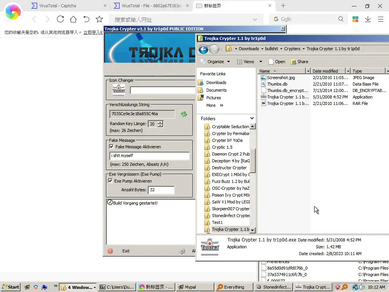The height and width of the screenshot is (292, 389).
Task: Regenerate encryption key with green arrows
Action: pyautogui.click(x=184, y=114)
